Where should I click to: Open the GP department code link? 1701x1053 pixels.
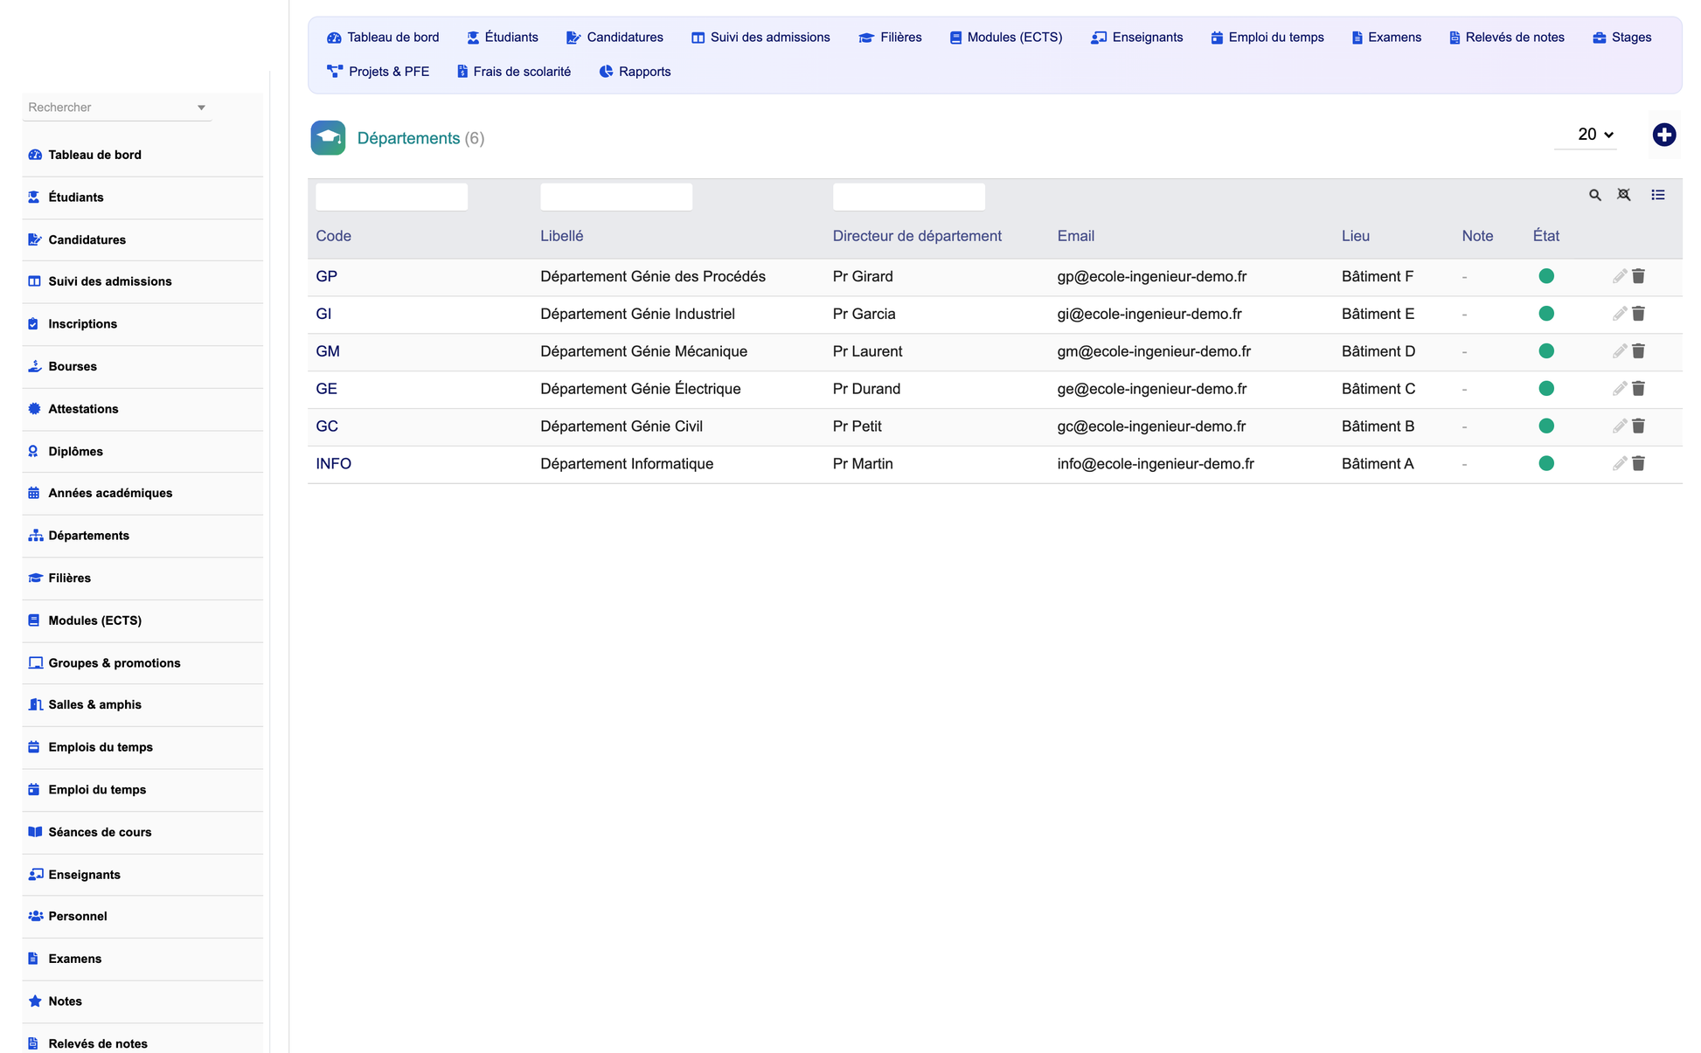click(326, 276)
